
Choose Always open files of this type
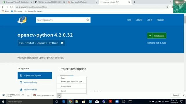click(72, 81)
